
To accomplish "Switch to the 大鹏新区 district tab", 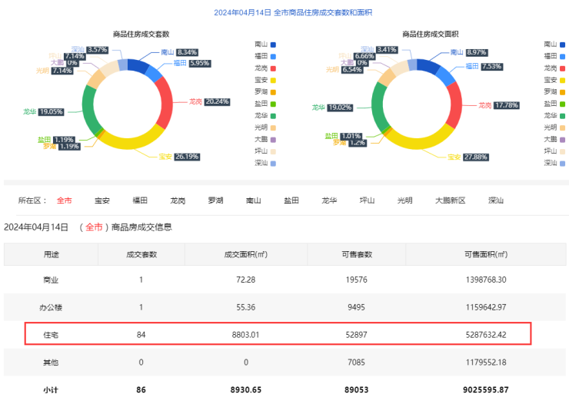I will (451, 200).
